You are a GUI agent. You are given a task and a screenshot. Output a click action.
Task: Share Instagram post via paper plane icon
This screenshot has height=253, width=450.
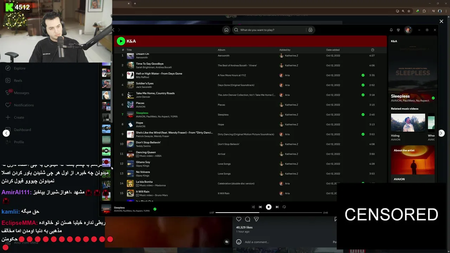pos(256,219)
